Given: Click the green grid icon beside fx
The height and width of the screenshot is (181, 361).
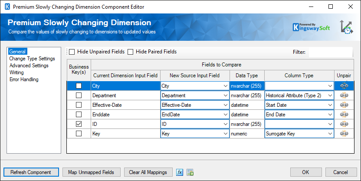Looking at the screenshot, I should 190,172.
